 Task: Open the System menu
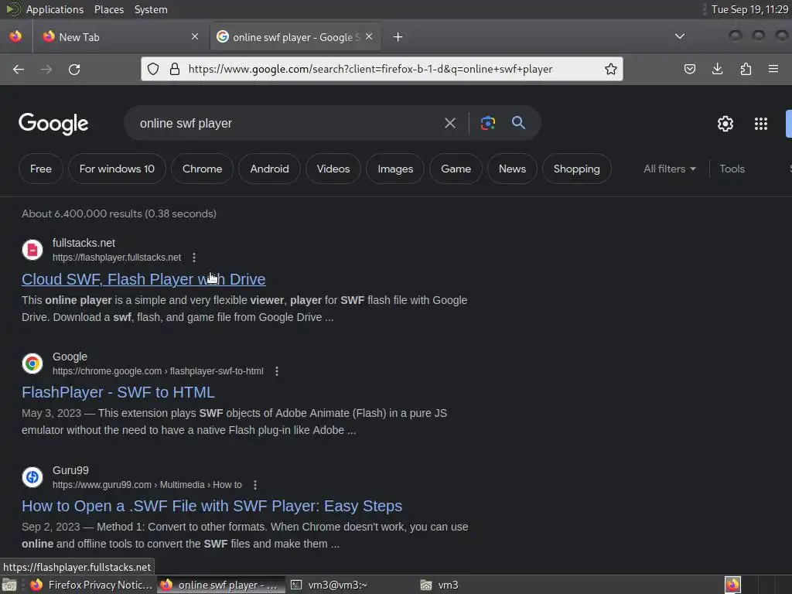tap(151, 9)
